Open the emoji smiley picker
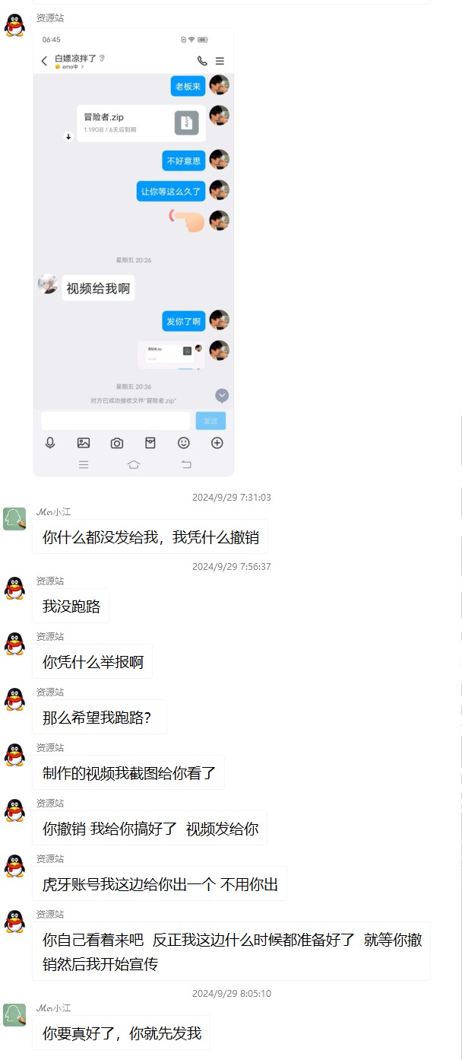 click(184, 443)
